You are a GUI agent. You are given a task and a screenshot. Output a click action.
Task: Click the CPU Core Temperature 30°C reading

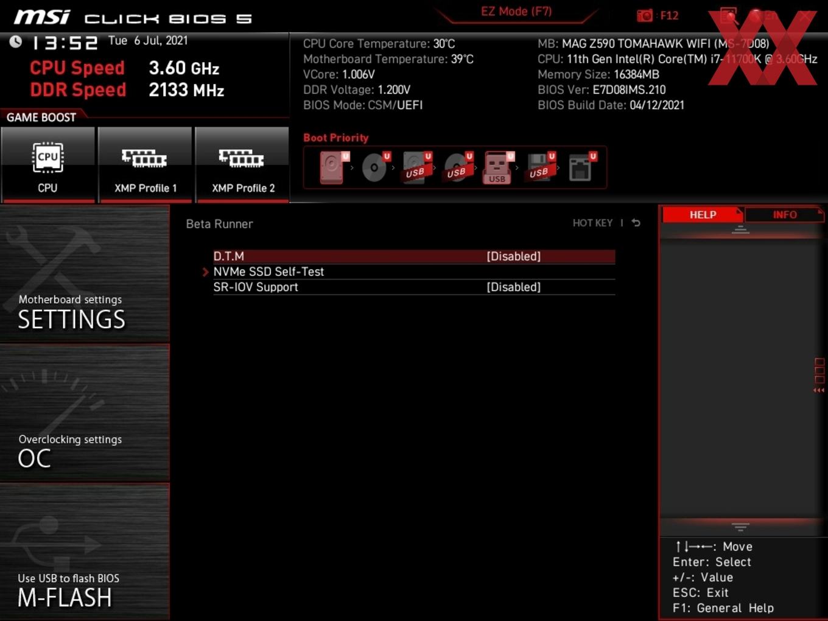coord(379,43)
